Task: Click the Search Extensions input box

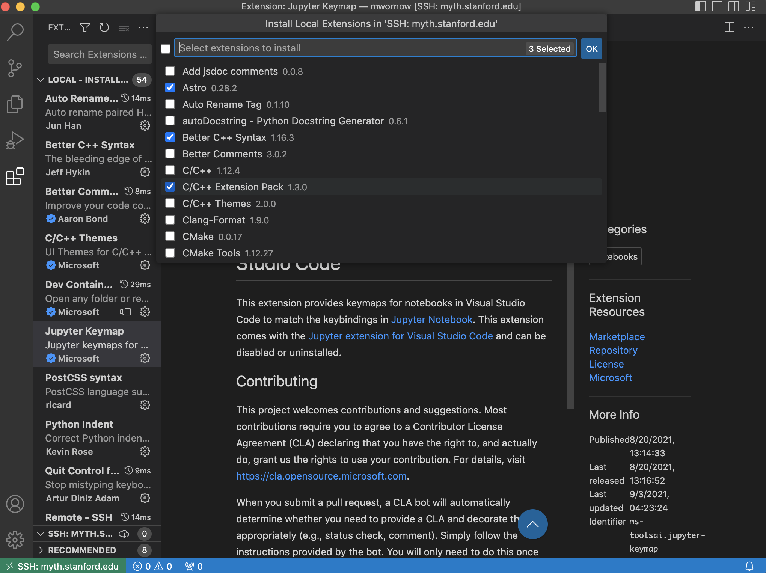Action: (100, 54)
